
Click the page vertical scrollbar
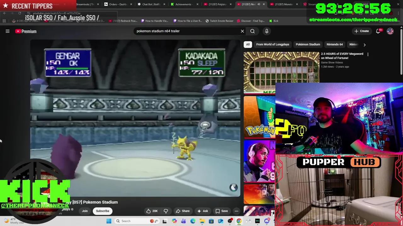401,52
